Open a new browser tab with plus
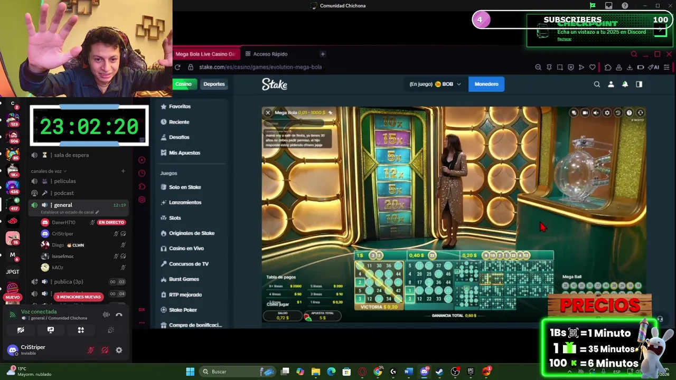Viewport: 676px width, 380px height. coord(323,54)
